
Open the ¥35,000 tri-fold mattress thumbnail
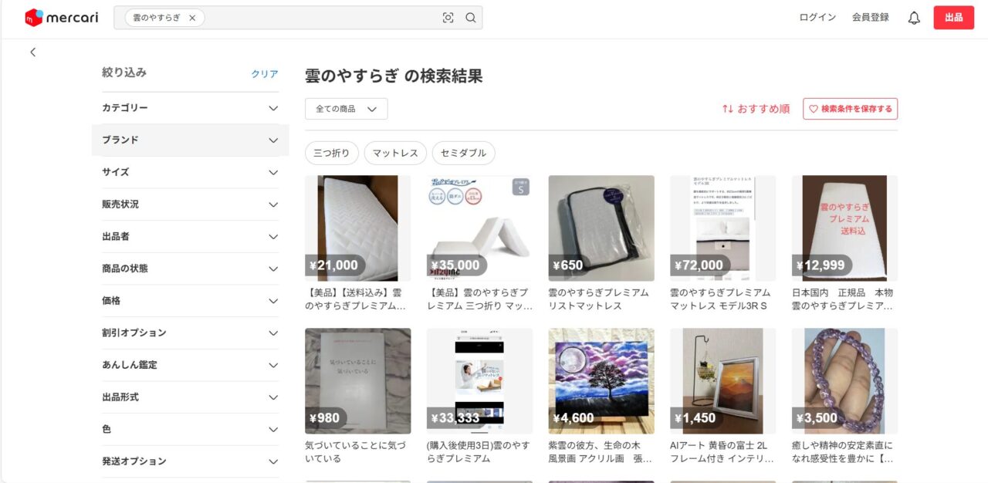point(479,228)
